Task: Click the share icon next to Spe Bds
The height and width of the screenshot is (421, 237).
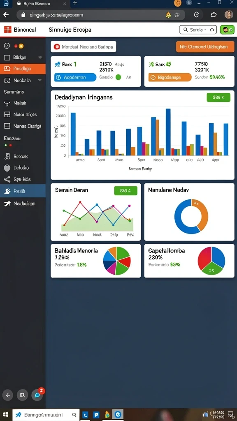Action: (7, 179)
